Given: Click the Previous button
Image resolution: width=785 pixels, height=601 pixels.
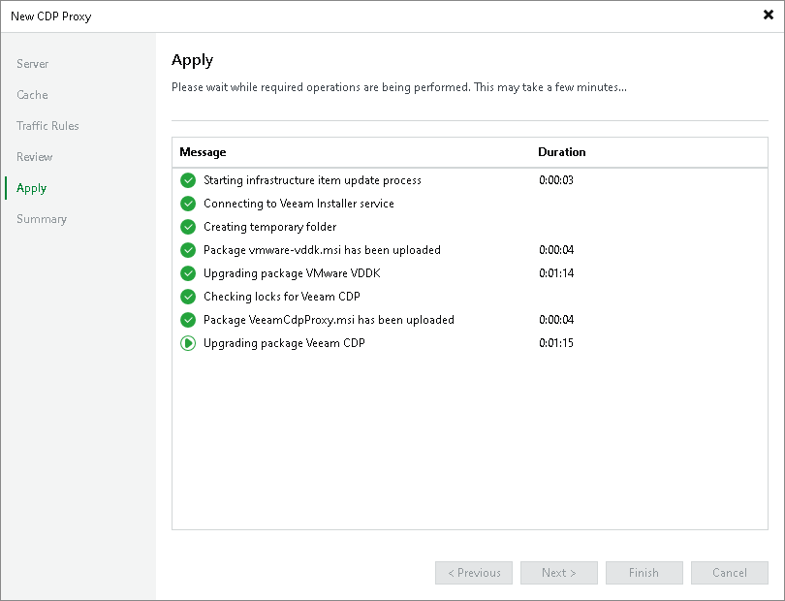Looking at the screenshot, I should (474, 573).
